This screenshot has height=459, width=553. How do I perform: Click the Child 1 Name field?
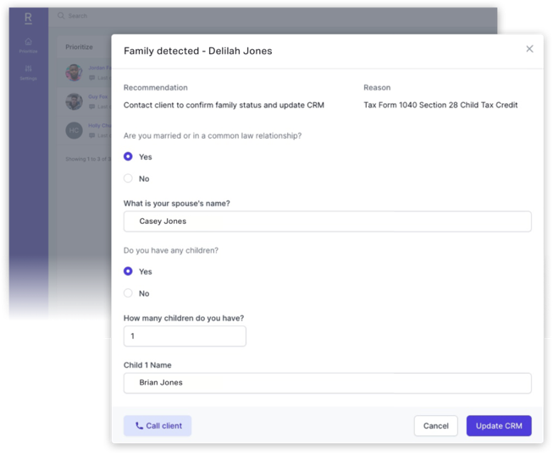click(327, 383)
